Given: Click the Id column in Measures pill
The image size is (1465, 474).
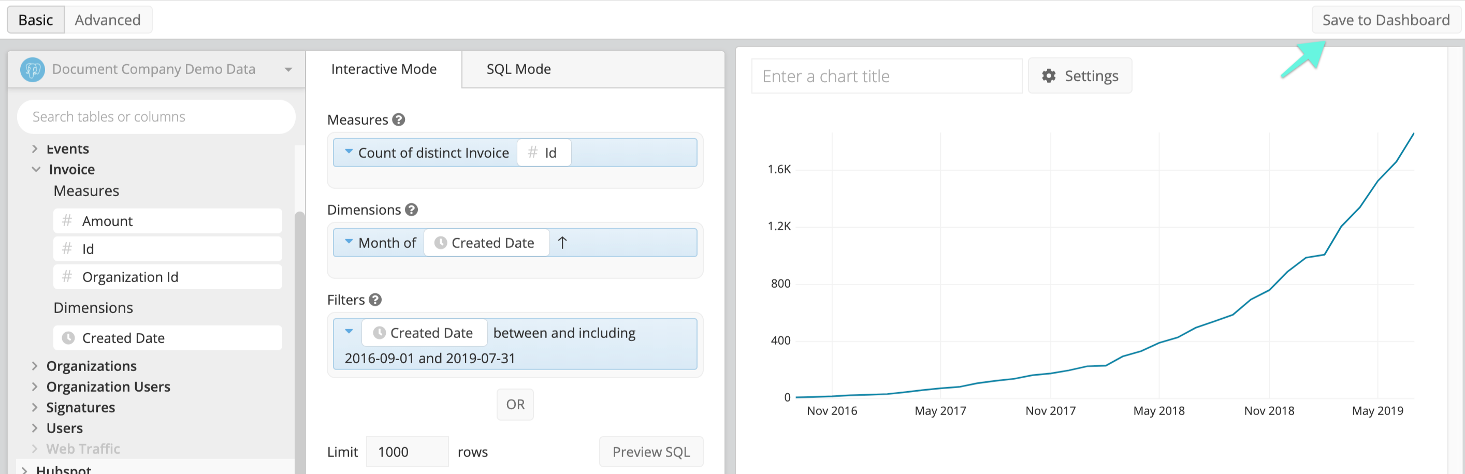Looking at the screenshot, I should click(x=544, y=152).
